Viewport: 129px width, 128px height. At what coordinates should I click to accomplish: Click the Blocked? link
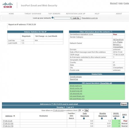[114, 3]
